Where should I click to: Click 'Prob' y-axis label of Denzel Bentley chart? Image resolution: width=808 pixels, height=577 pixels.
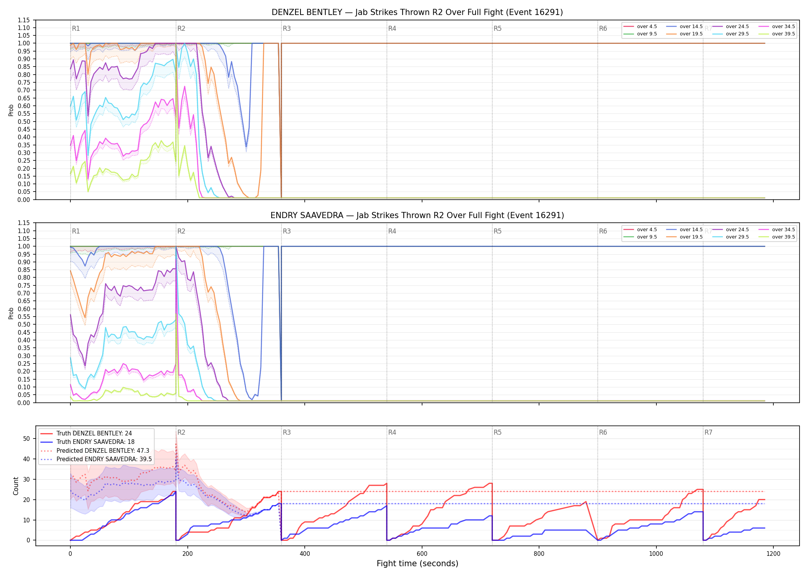pyautogui.click(x=11, y=110)
